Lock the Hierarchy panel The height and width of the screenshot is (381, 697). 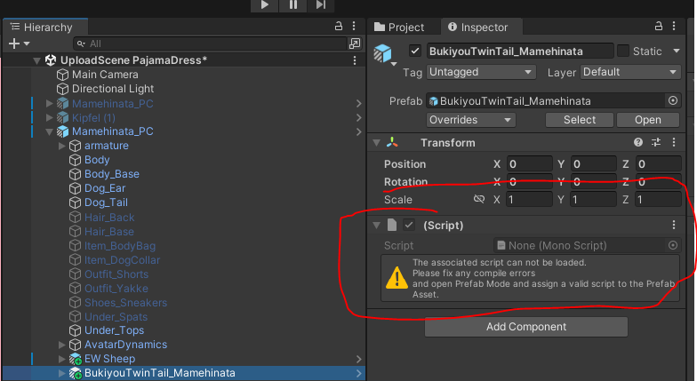point(339,27)
